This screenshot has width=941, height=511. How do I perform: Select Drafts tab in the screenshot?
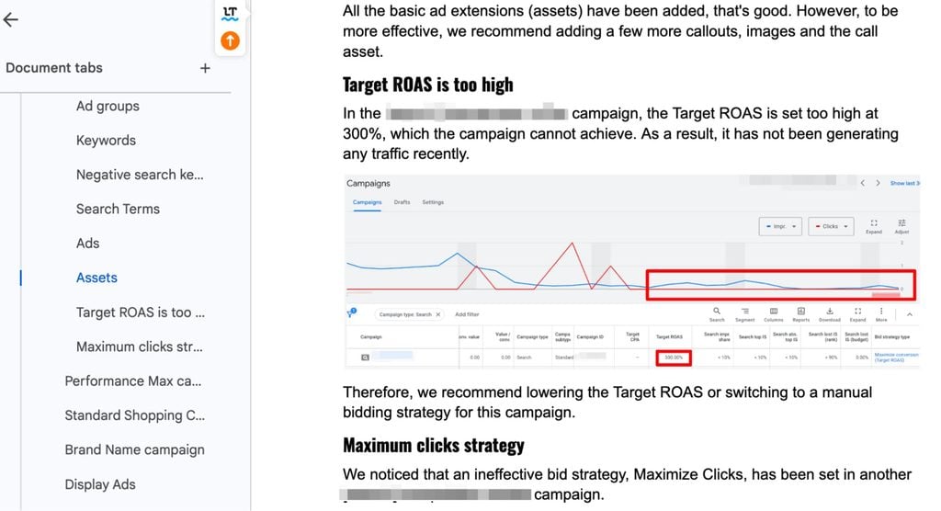402,202
